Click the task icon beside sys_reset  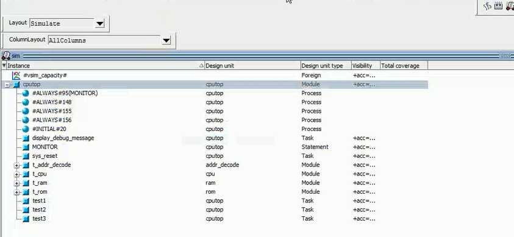26,156
